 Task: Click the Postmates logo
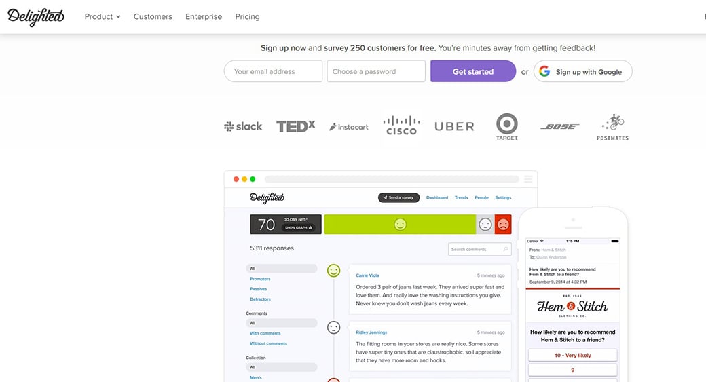click(612, 127)
